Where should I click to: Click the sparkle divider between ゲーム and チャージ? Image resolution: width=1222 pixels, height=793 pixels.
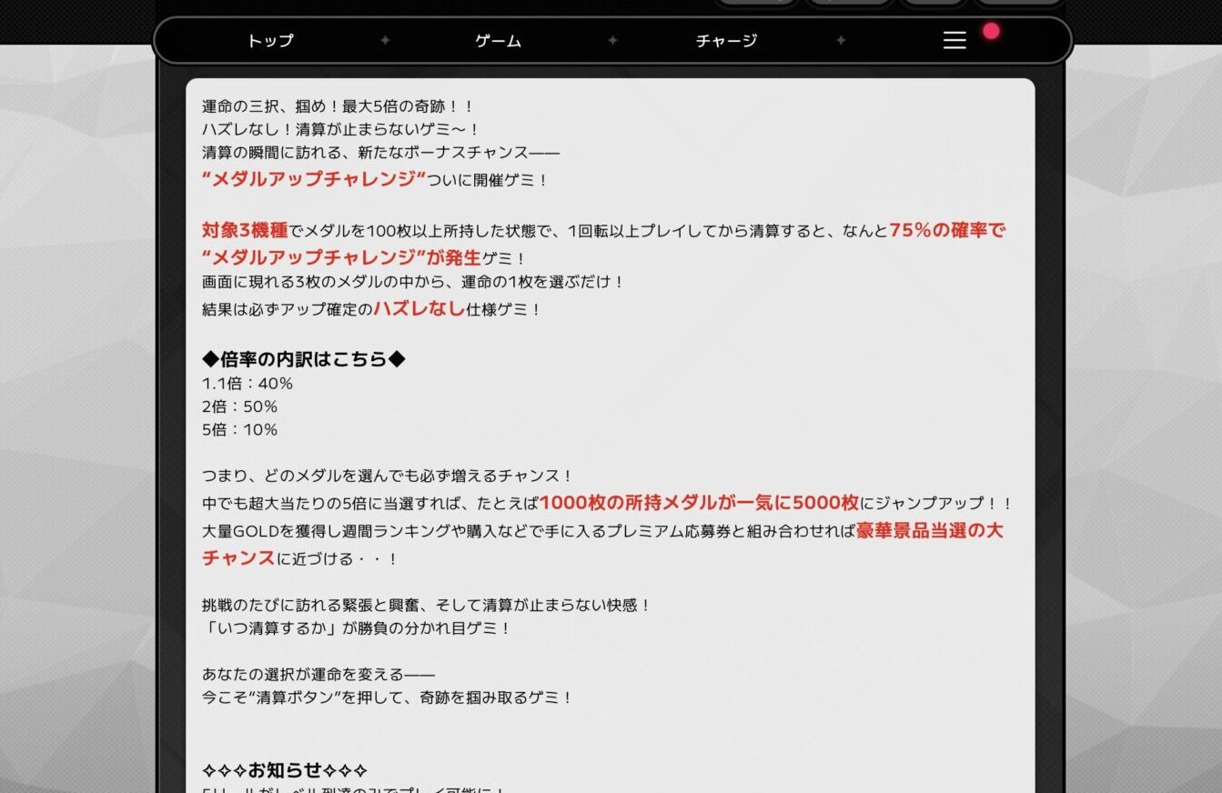612,41
